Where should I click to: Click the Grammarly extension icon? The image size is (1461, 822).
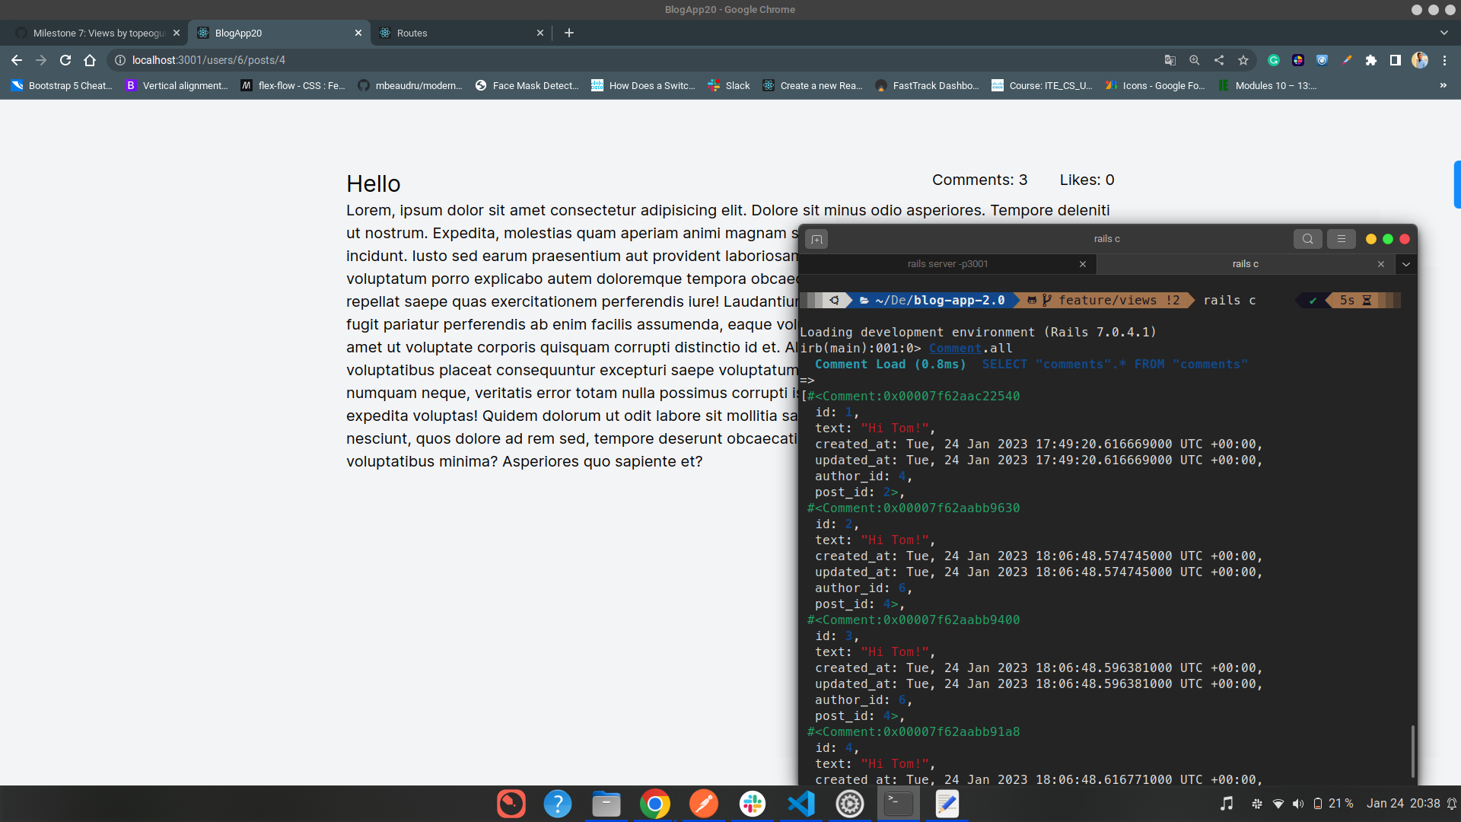(1274, 60)
